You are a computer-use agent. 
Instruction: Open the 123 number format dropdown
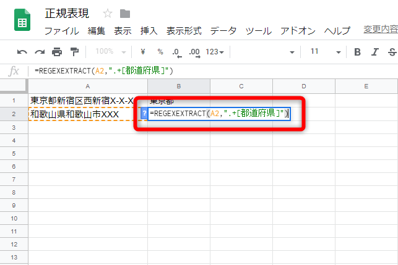(x=215, y=52)
